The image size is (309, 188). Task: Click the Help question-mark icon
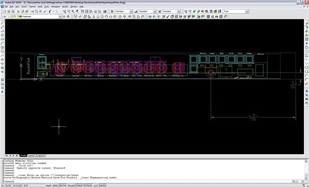(x=105, y=12)
